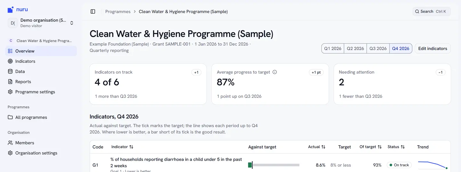Click the Reports document icon
The image size is (461, 172).
[10, 82]
